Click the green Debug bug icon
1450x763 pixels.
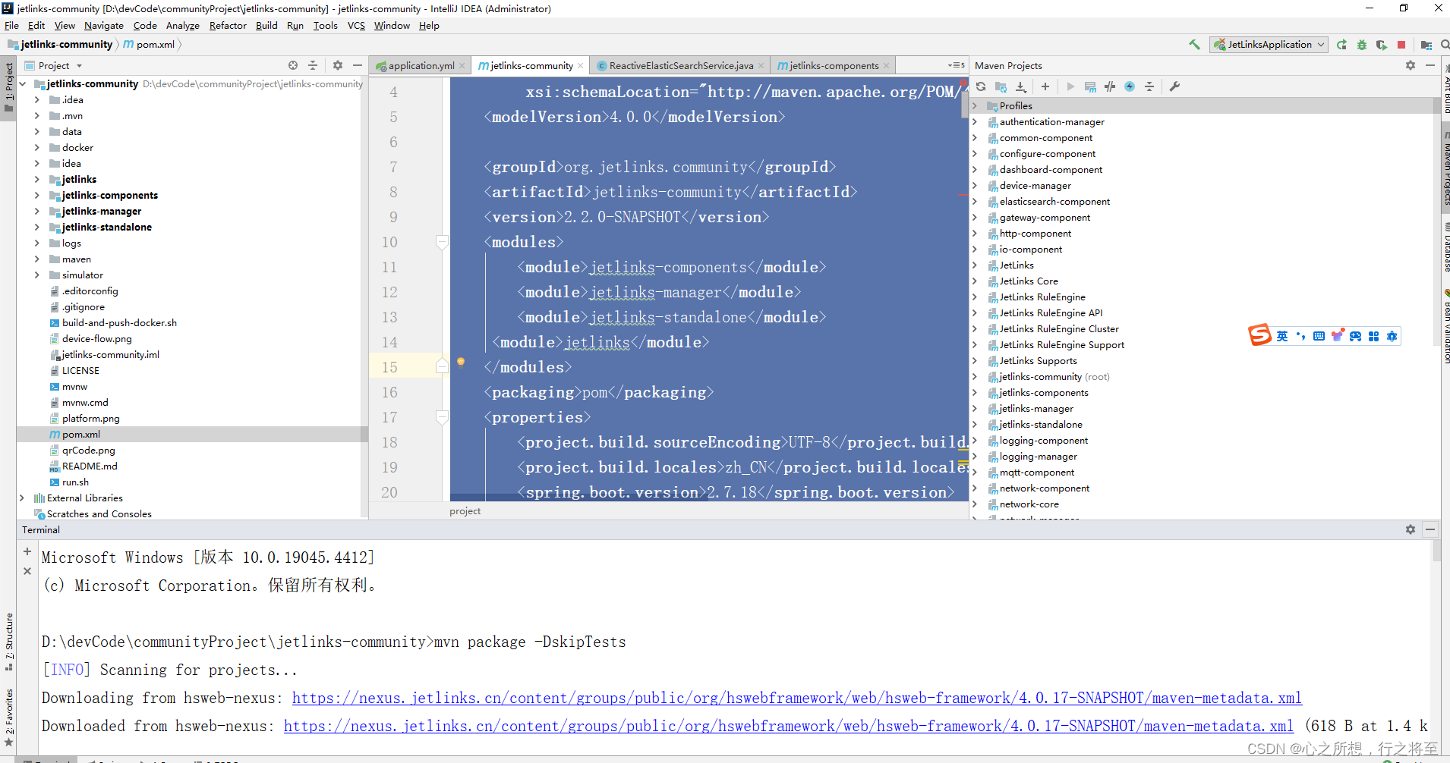click(1361, 45)
